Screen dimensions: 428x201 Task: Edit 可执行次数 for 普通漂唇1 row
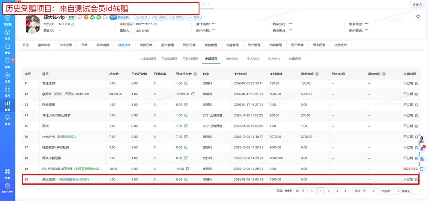point(186,83)
